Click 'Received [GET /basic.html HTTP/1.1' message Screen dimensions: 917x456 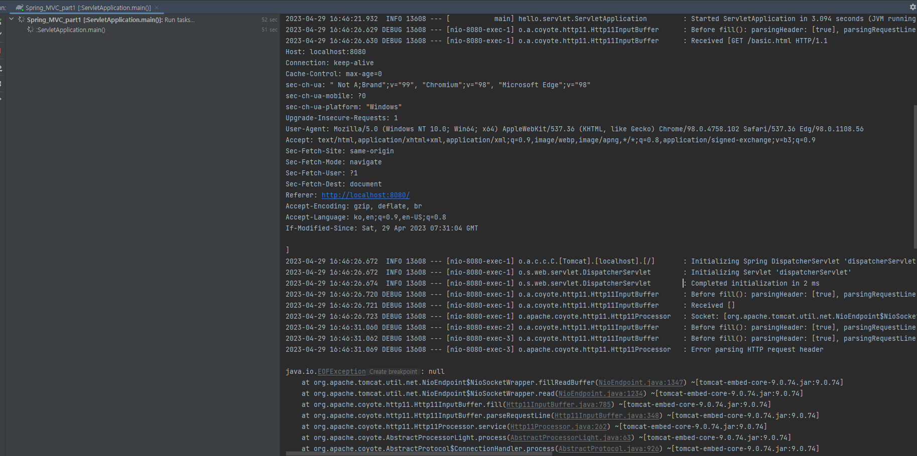pyautogui.click(x=759, y=41)
